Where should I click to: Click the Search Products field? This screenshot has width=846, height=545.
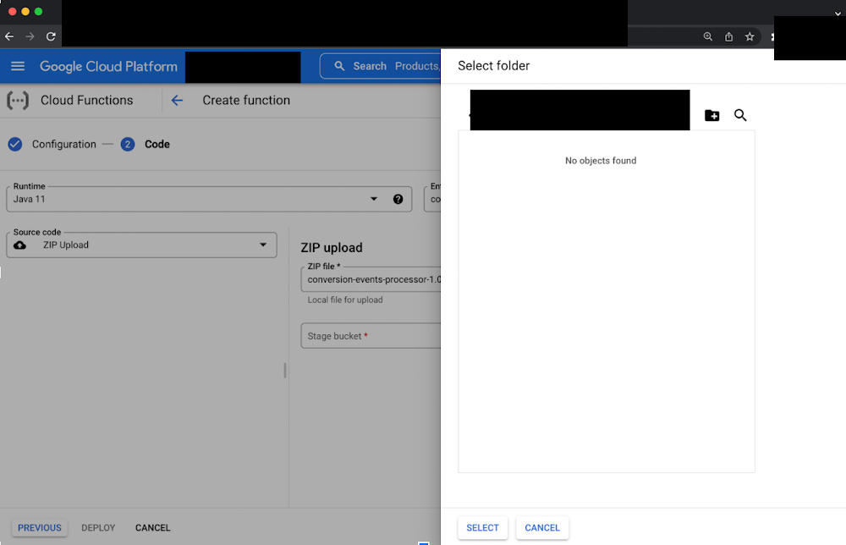click(380, 66)
